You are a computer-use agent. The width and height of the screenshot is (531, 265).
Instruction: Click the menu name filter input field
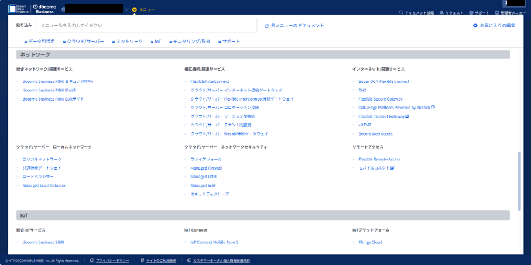click(x=146, y=25)
